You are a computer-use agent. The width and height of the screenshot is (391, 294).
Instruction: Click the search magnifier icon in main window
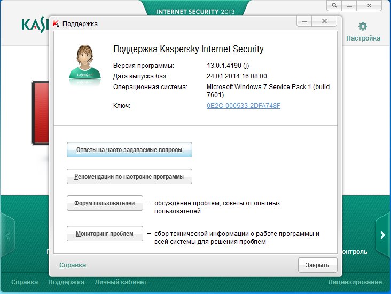[x=334, y=5]
